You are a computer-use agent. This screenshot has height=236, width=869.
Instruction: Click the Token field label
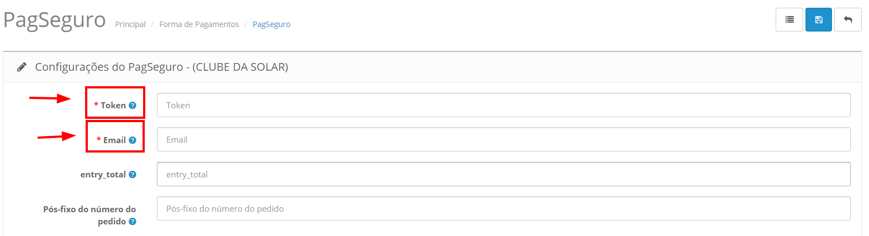pos(113,106)
